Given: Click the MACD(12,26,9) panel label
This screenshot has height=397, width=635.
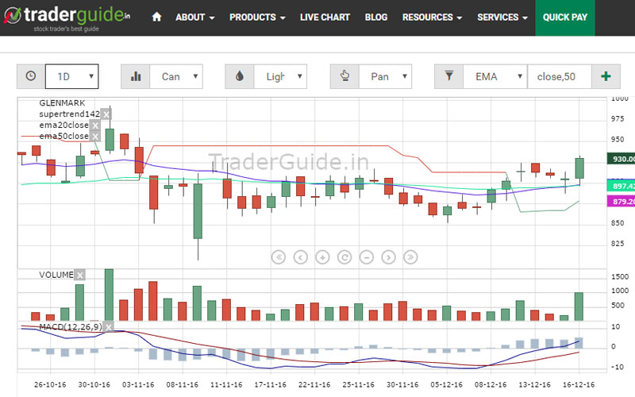Looking at the screenshot, I should (71, 326).
